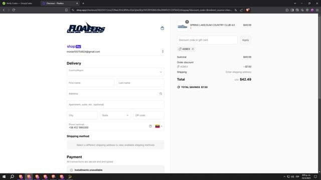Open the Windows notification center icon
Screen dimensions: 321x180
point(315,176)
